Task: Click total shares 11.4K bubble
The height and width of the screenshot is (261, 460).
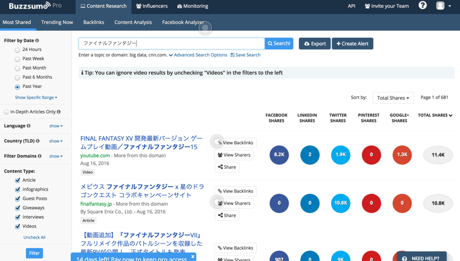Action: (x=438, y=155)
